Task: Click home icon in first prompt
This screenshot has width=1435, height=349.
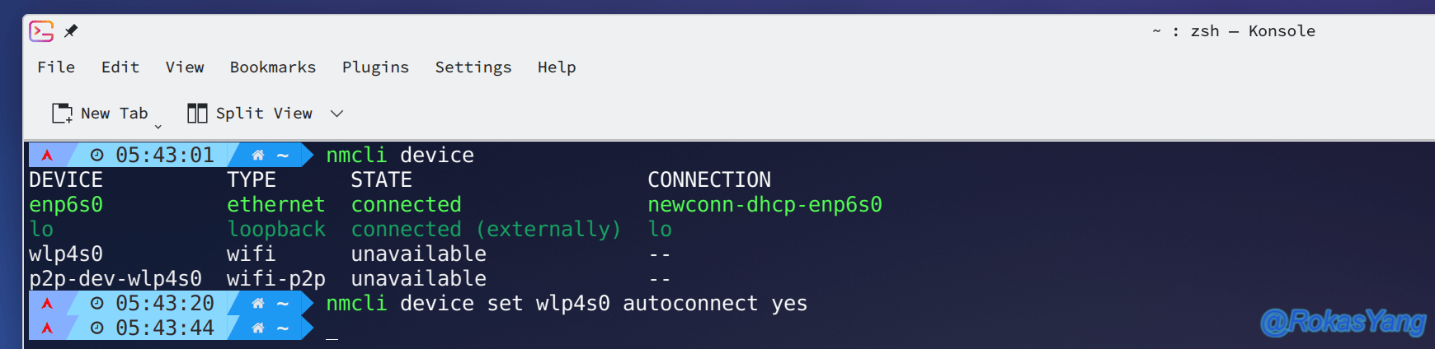Action: click(258, 155)
